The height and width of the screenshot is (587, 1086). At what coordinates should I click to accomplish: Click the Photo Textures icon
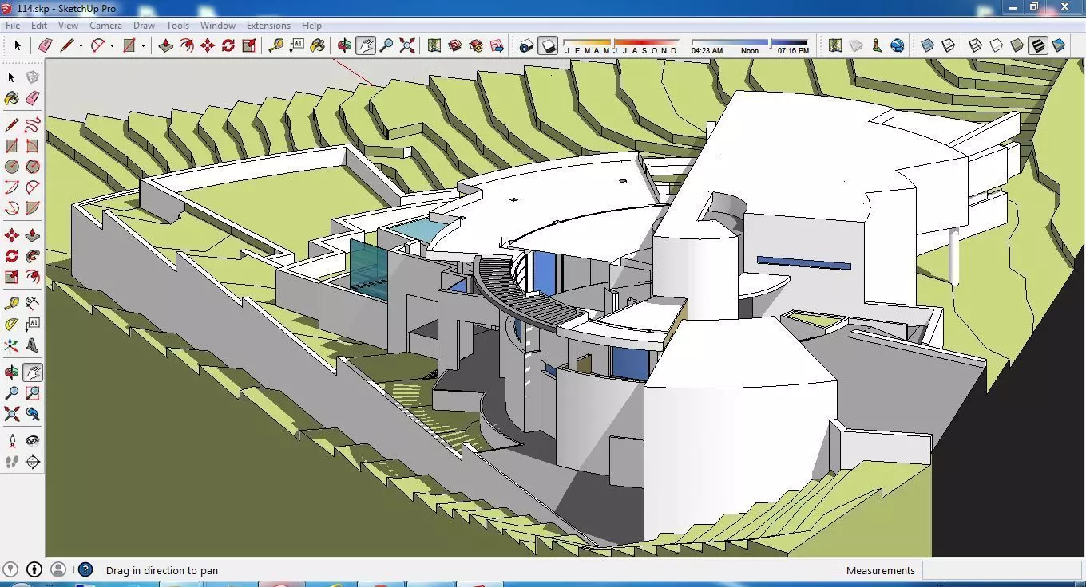pos(876,45)
